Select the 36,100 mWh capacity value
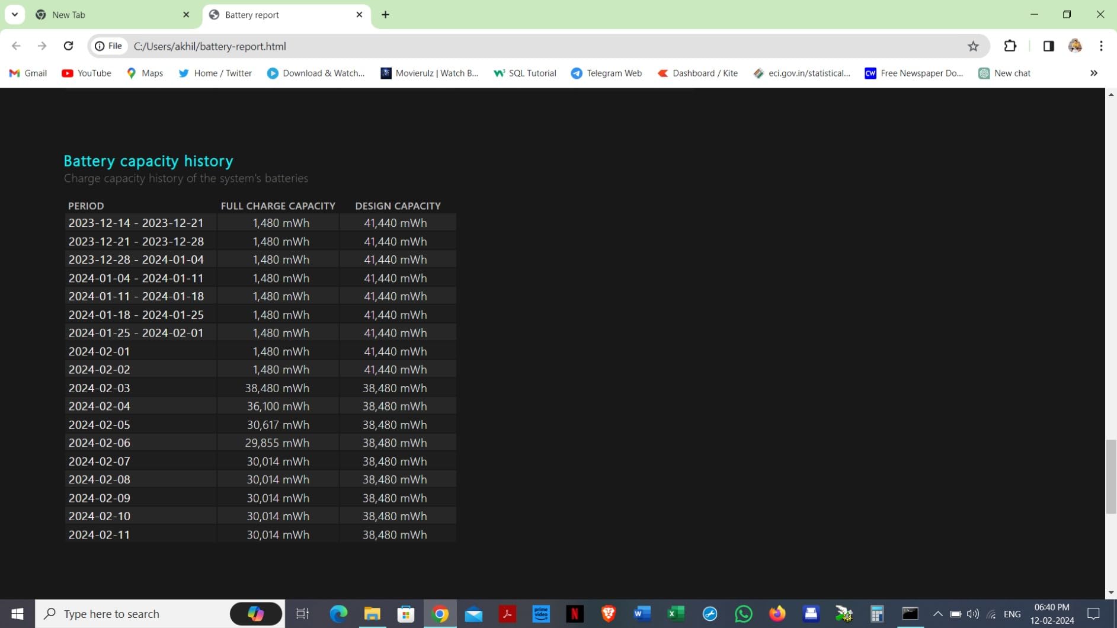Viewport: 1117px width, 628px height. tap(278, 406)
